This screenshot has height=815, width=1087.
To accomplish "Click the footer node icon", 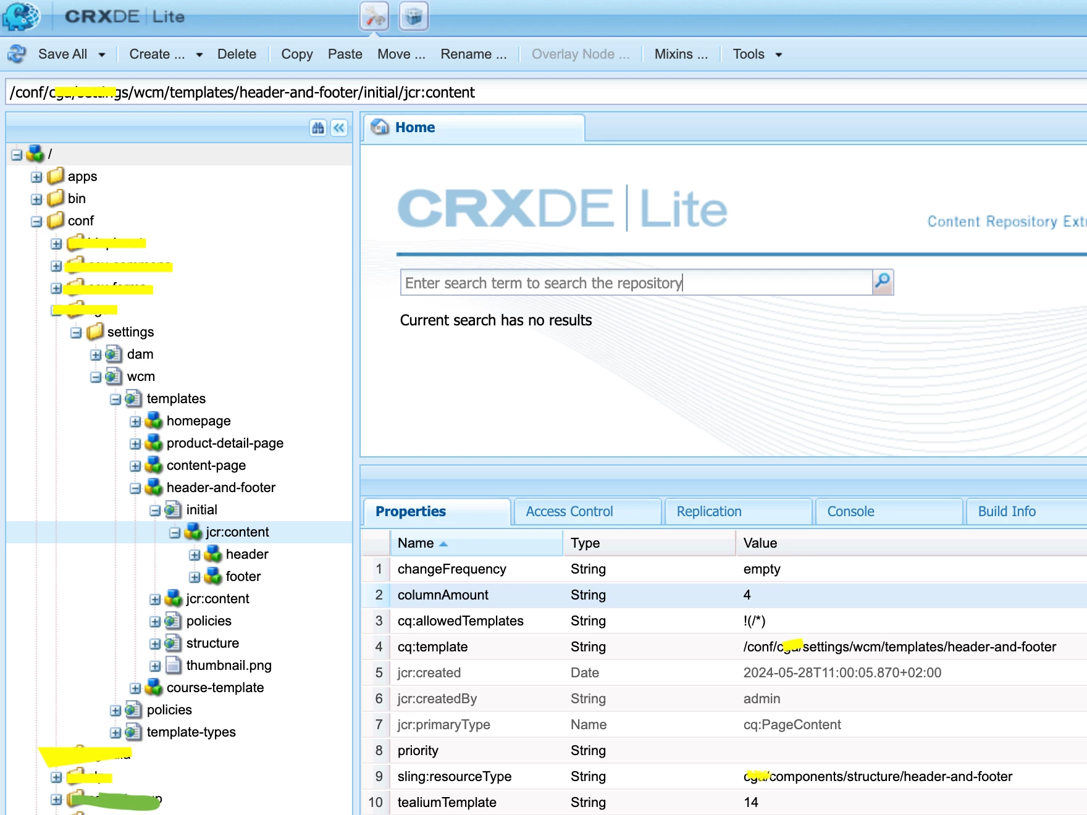I will (212, 576).
